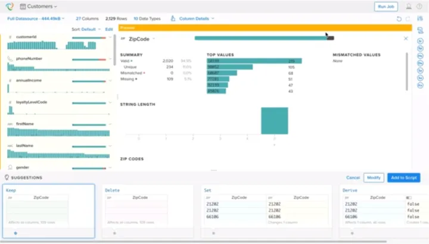Open the Customers dataset dropdown
The width and height of the screenshot is (429, 244).
(39, 7)
